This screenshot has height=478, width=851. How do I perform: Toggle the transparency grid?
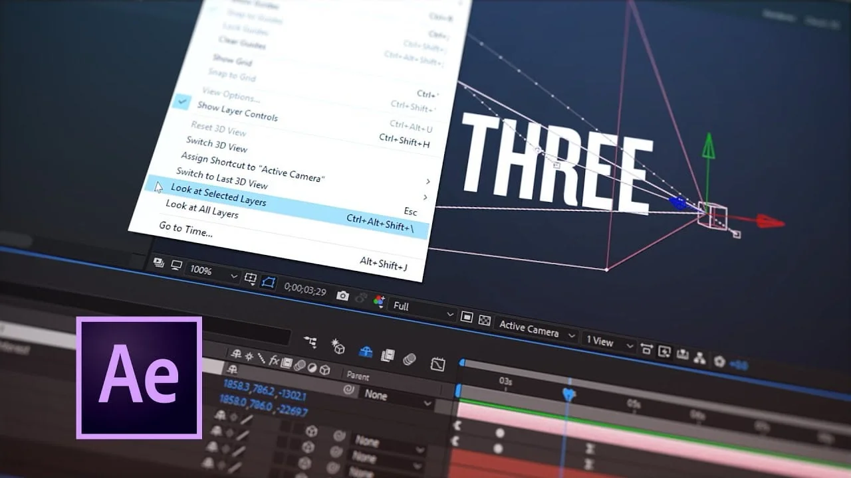pos(485,321)
